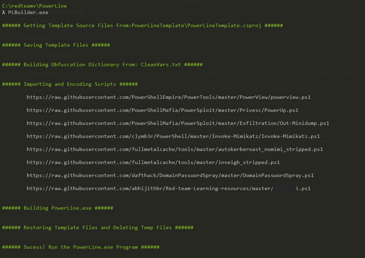Image resolution: width=365 pixels, height=258 pixels.
Task: Click the PowerView powerview.ps1 URL
Action: pos(169,97)
